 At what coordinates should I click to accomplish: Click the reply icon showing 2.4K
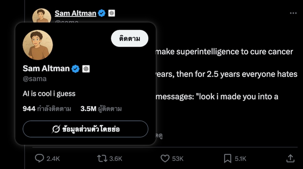pyautogui.click(x=39, y=158)
